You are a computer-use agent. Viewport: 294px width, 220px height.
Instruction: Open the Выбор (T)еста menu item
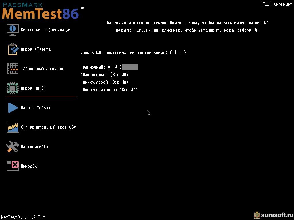point(36,49)
